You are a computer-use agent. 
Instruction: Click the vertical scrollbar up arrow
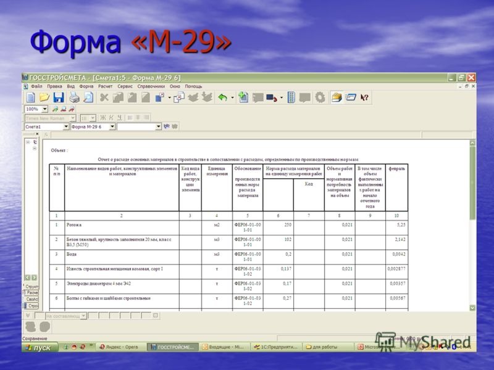point(472,143)
